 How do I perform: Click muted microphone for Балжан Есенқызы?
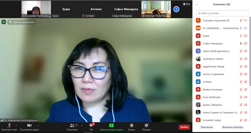(241, 89)
